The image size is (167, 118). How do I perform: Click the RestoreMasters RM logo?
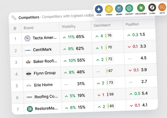(30, 109)
